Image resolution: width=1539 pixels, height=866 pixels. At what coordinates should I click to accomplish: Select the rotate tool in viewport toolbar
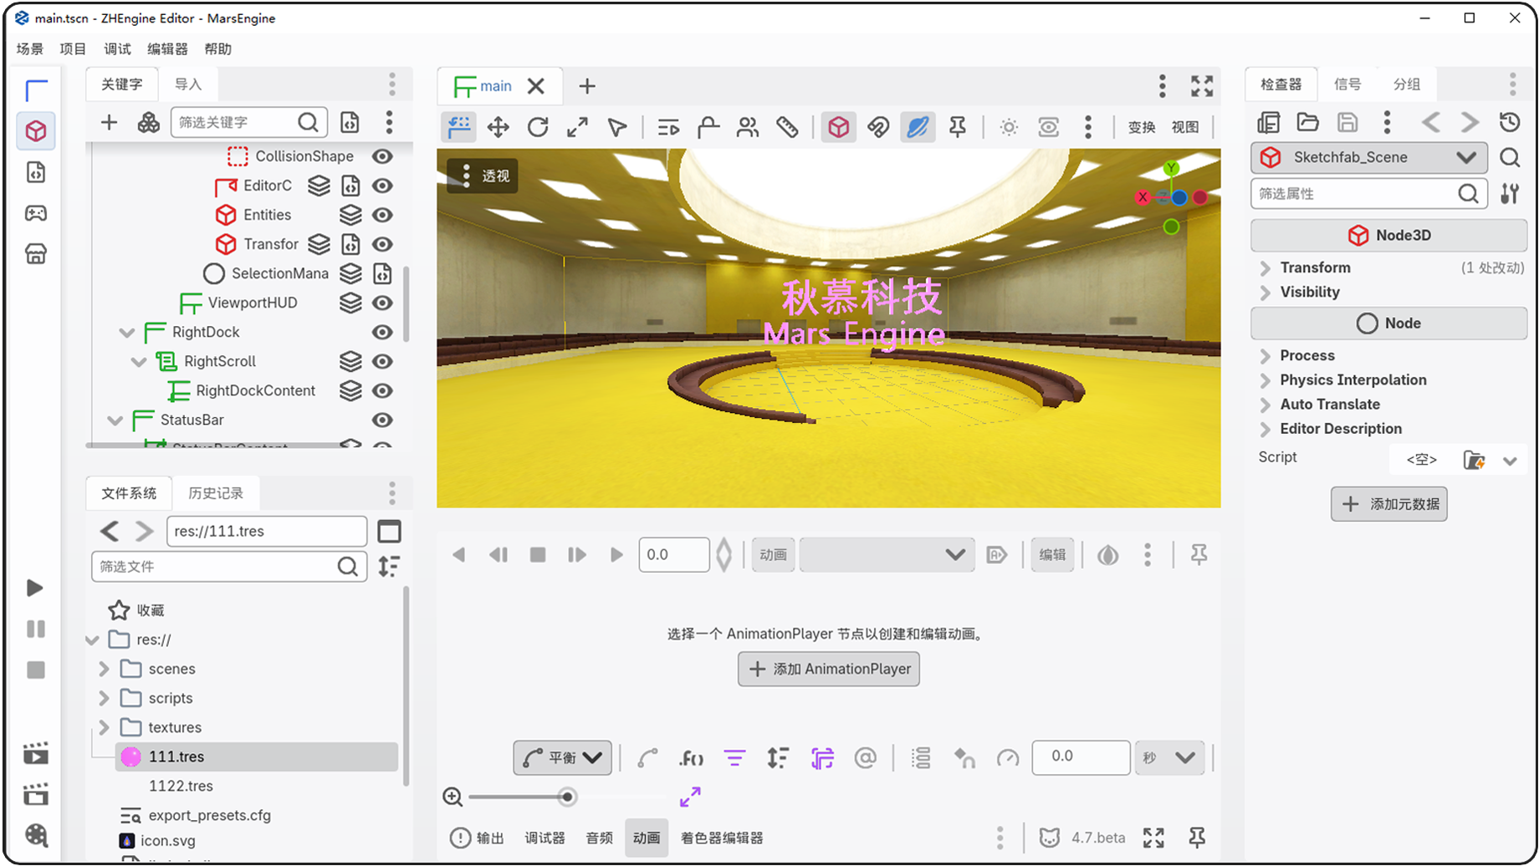pyautogui.click(x=538, y=127)
